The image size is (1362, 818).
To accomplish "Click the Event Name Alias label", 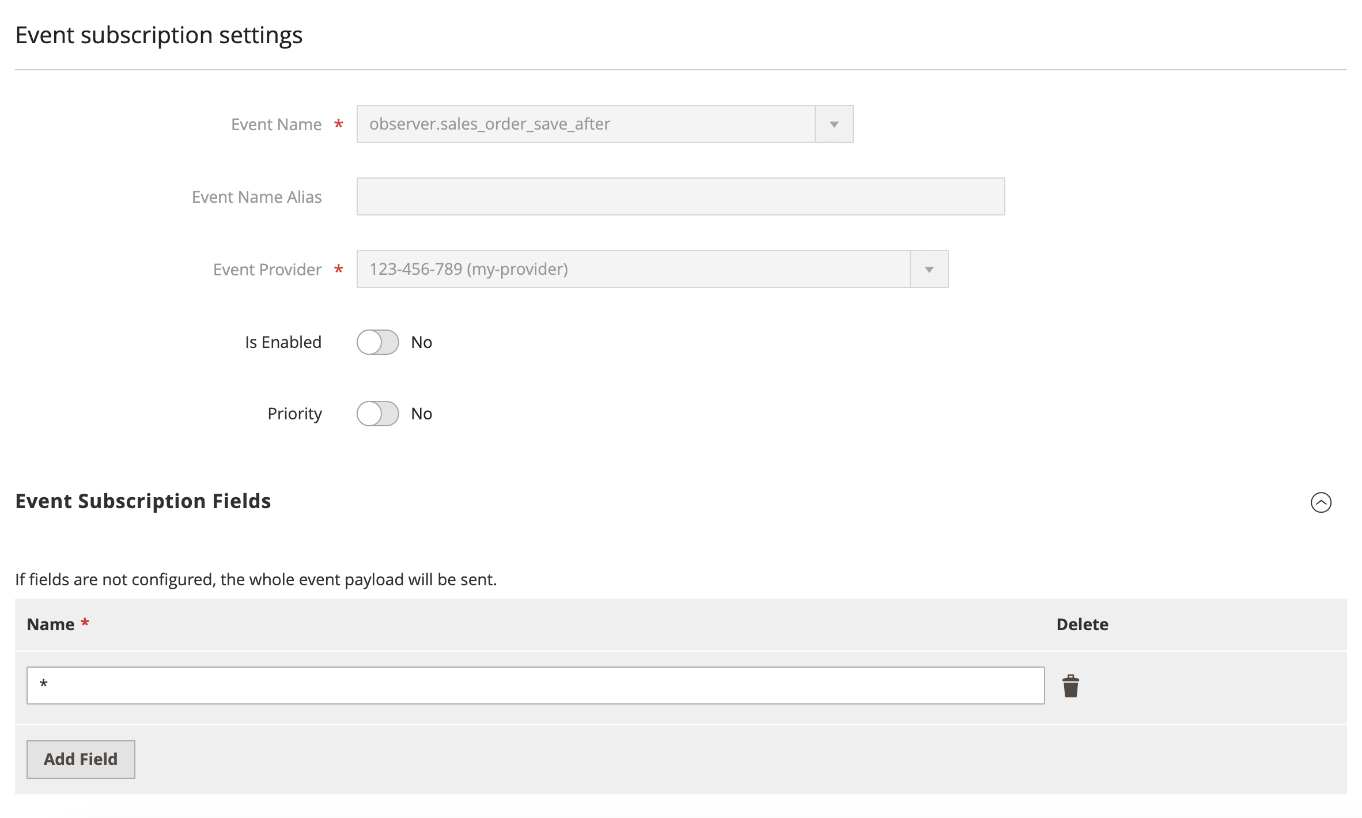I will click(x=256, y=197).
